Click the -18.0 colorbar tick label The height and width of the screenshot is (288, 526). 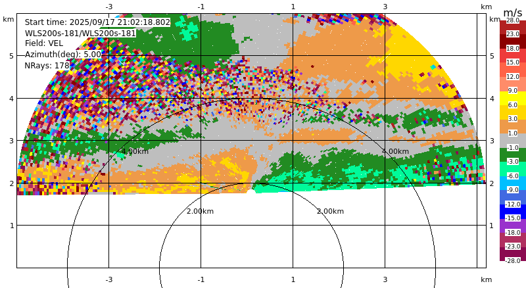(513, 232)
